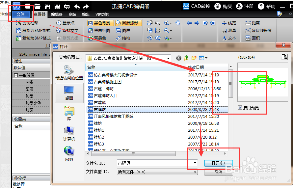Click the save as PDF icon

tap(57, 7)
